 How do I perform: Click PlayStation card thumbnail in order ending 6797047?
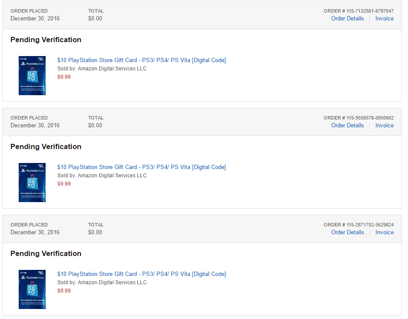pyautogui.click(x=32, y=76)
